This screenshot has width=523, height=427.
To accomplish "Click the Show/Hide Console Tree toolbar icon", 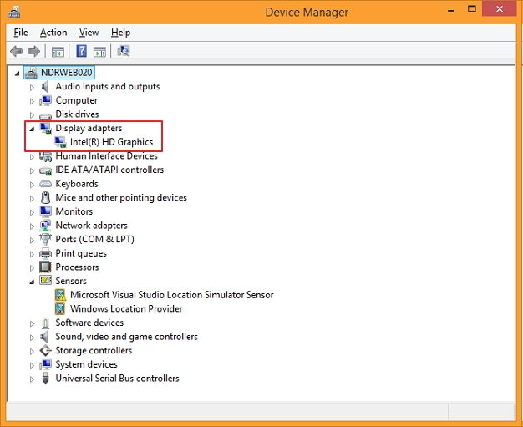I will [58, 51].
